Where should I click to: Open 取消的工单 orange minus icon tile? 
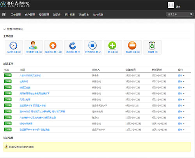tap(133, 47)
